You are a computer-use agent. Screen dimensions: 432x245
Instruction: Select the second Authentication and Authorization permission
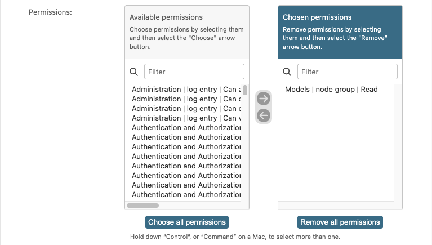tap(186, 137)
